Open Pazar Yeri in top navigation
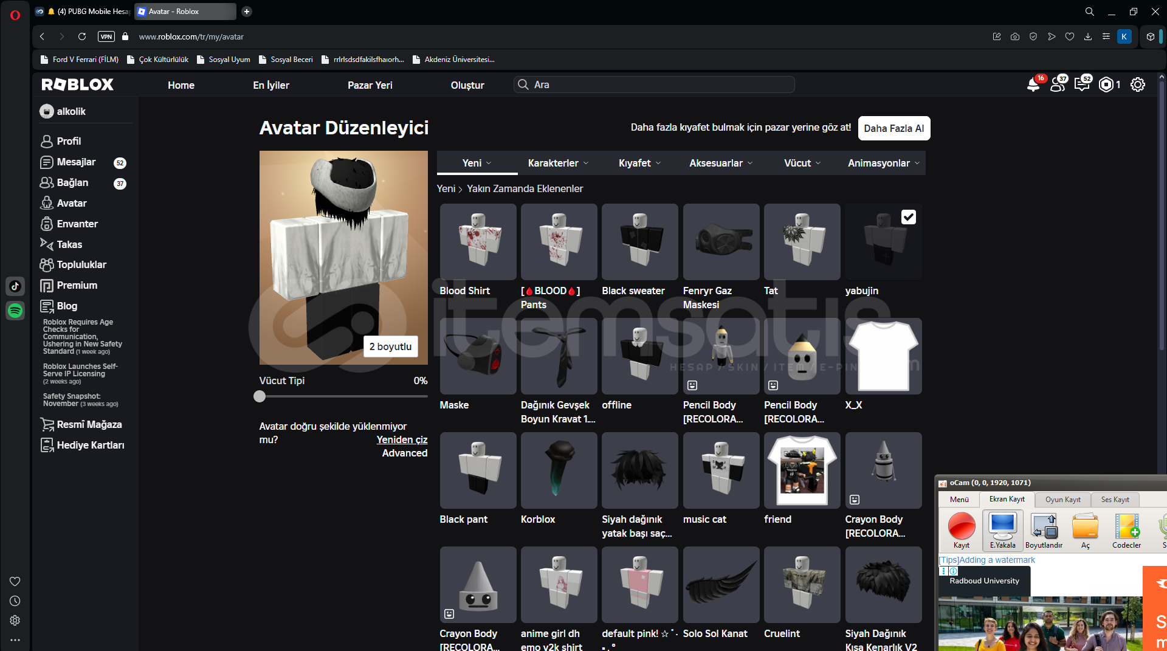The width and height of the screenshot is (1167, 651). (x=370, y=85)
